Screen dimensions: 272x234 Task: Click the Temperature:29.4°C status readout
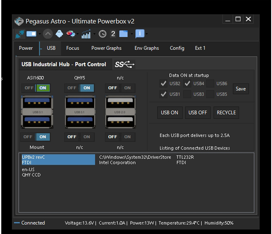point(179,223)
